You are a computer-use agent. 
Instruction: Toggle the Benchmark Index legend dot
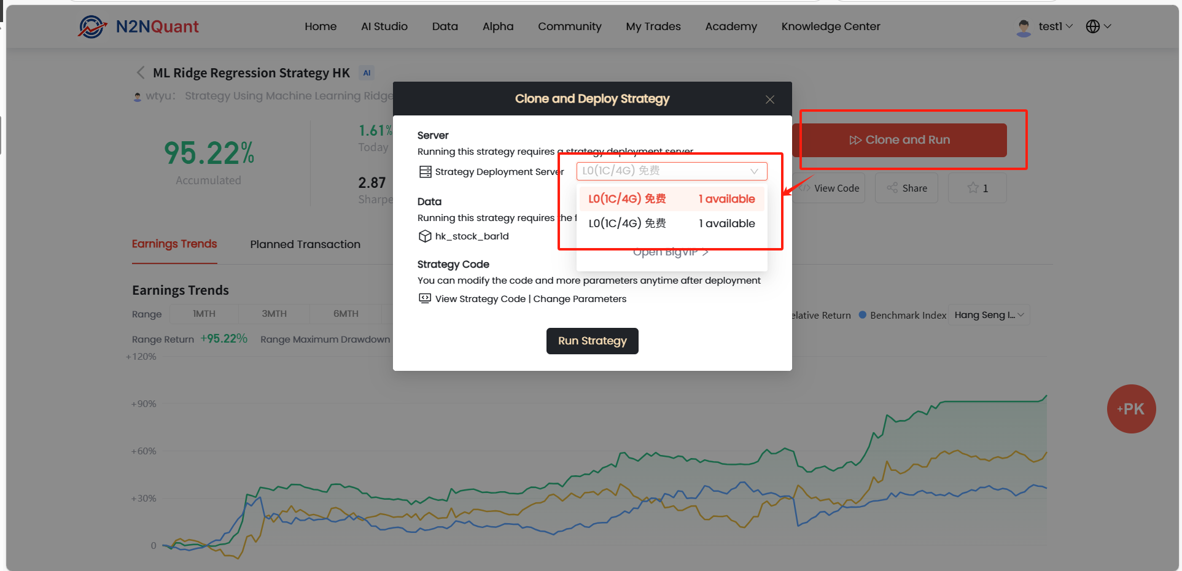click(x=862, y=315)
